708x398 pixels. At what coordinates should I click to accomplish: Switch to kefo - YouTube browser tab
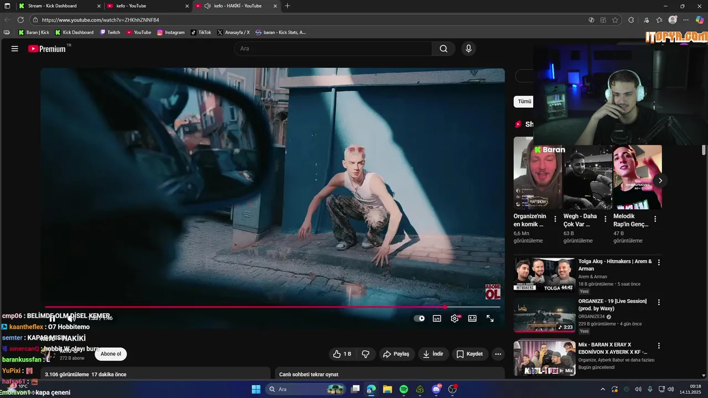pos(148,6)
